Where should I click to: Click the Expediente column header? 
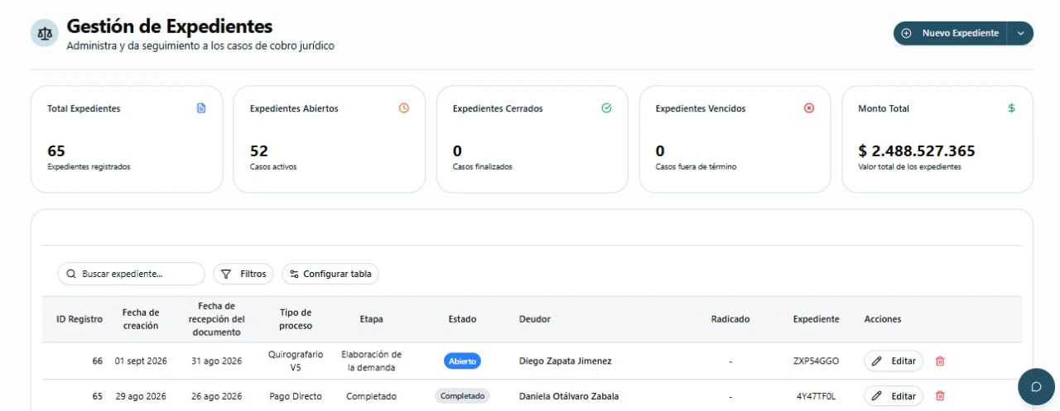(816, 319)
